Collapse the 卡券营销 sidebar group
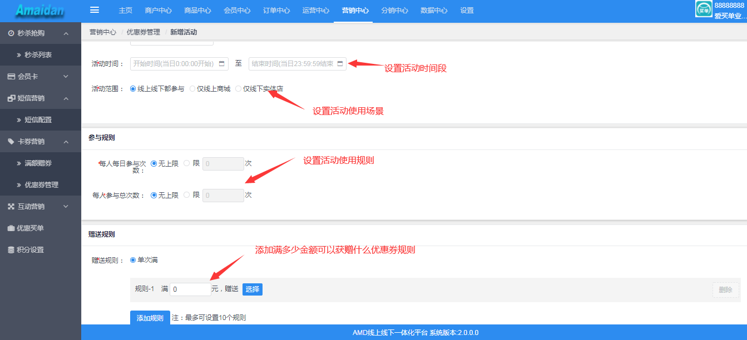The height and width of the screenshot is (340, 747). (66, 142)
